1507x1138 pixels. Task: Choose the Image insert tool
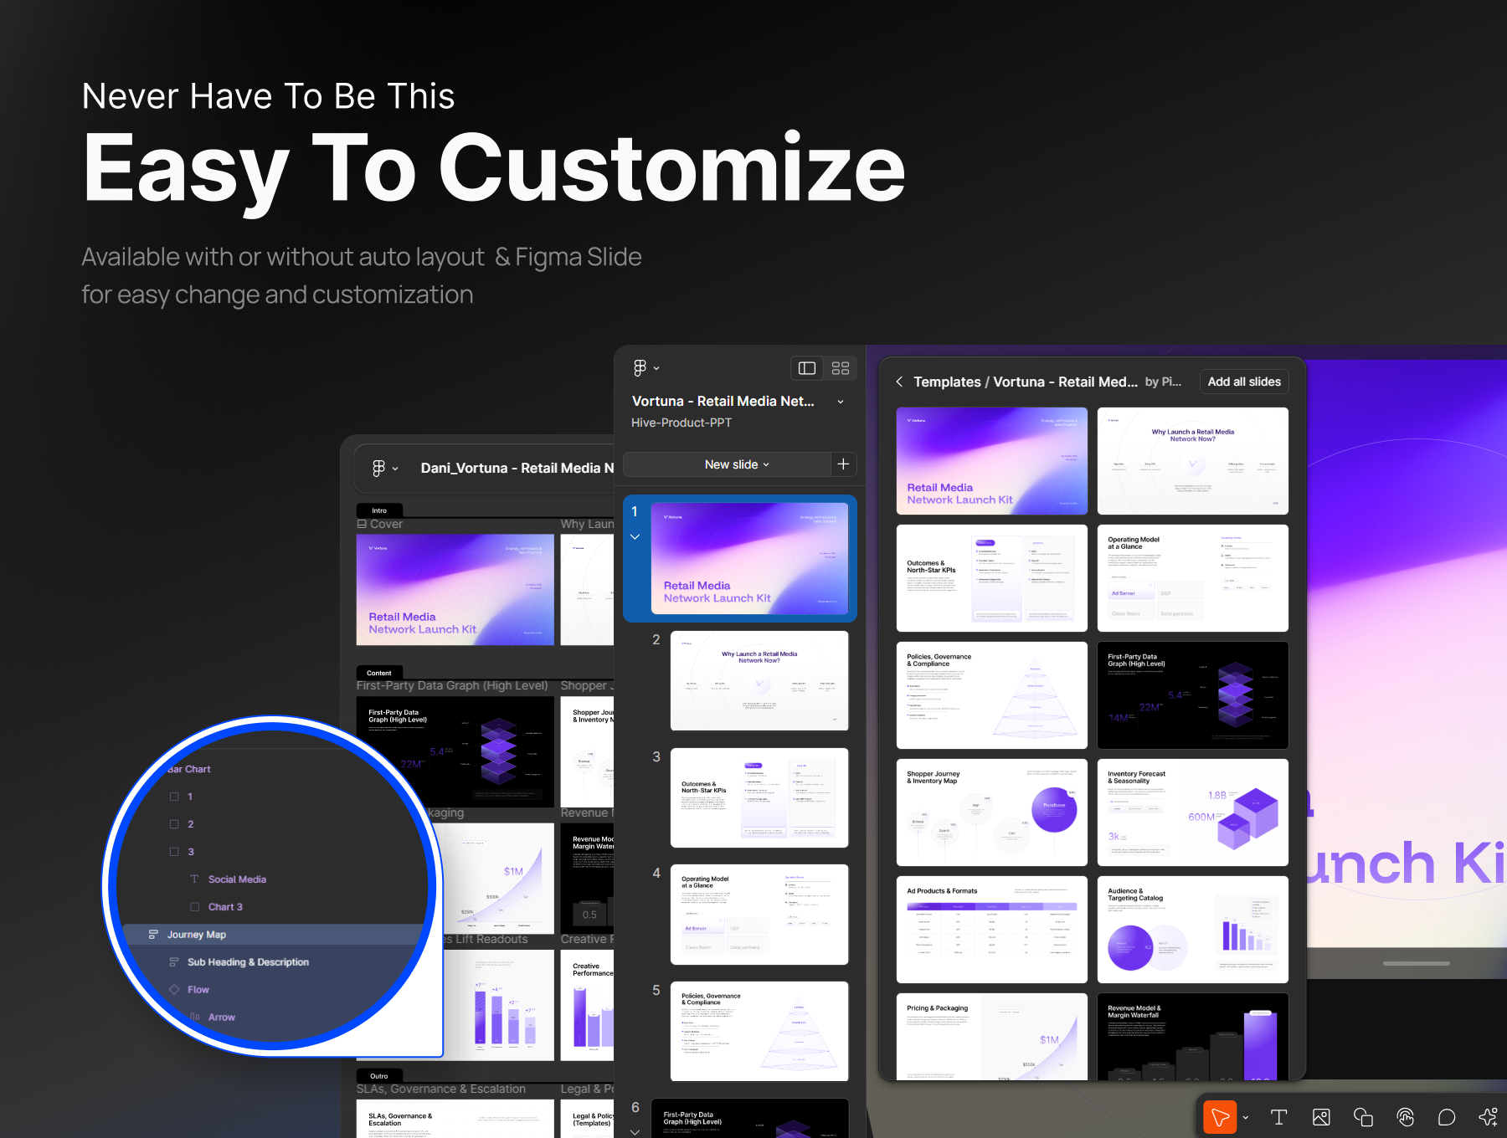point(1321,1117)
